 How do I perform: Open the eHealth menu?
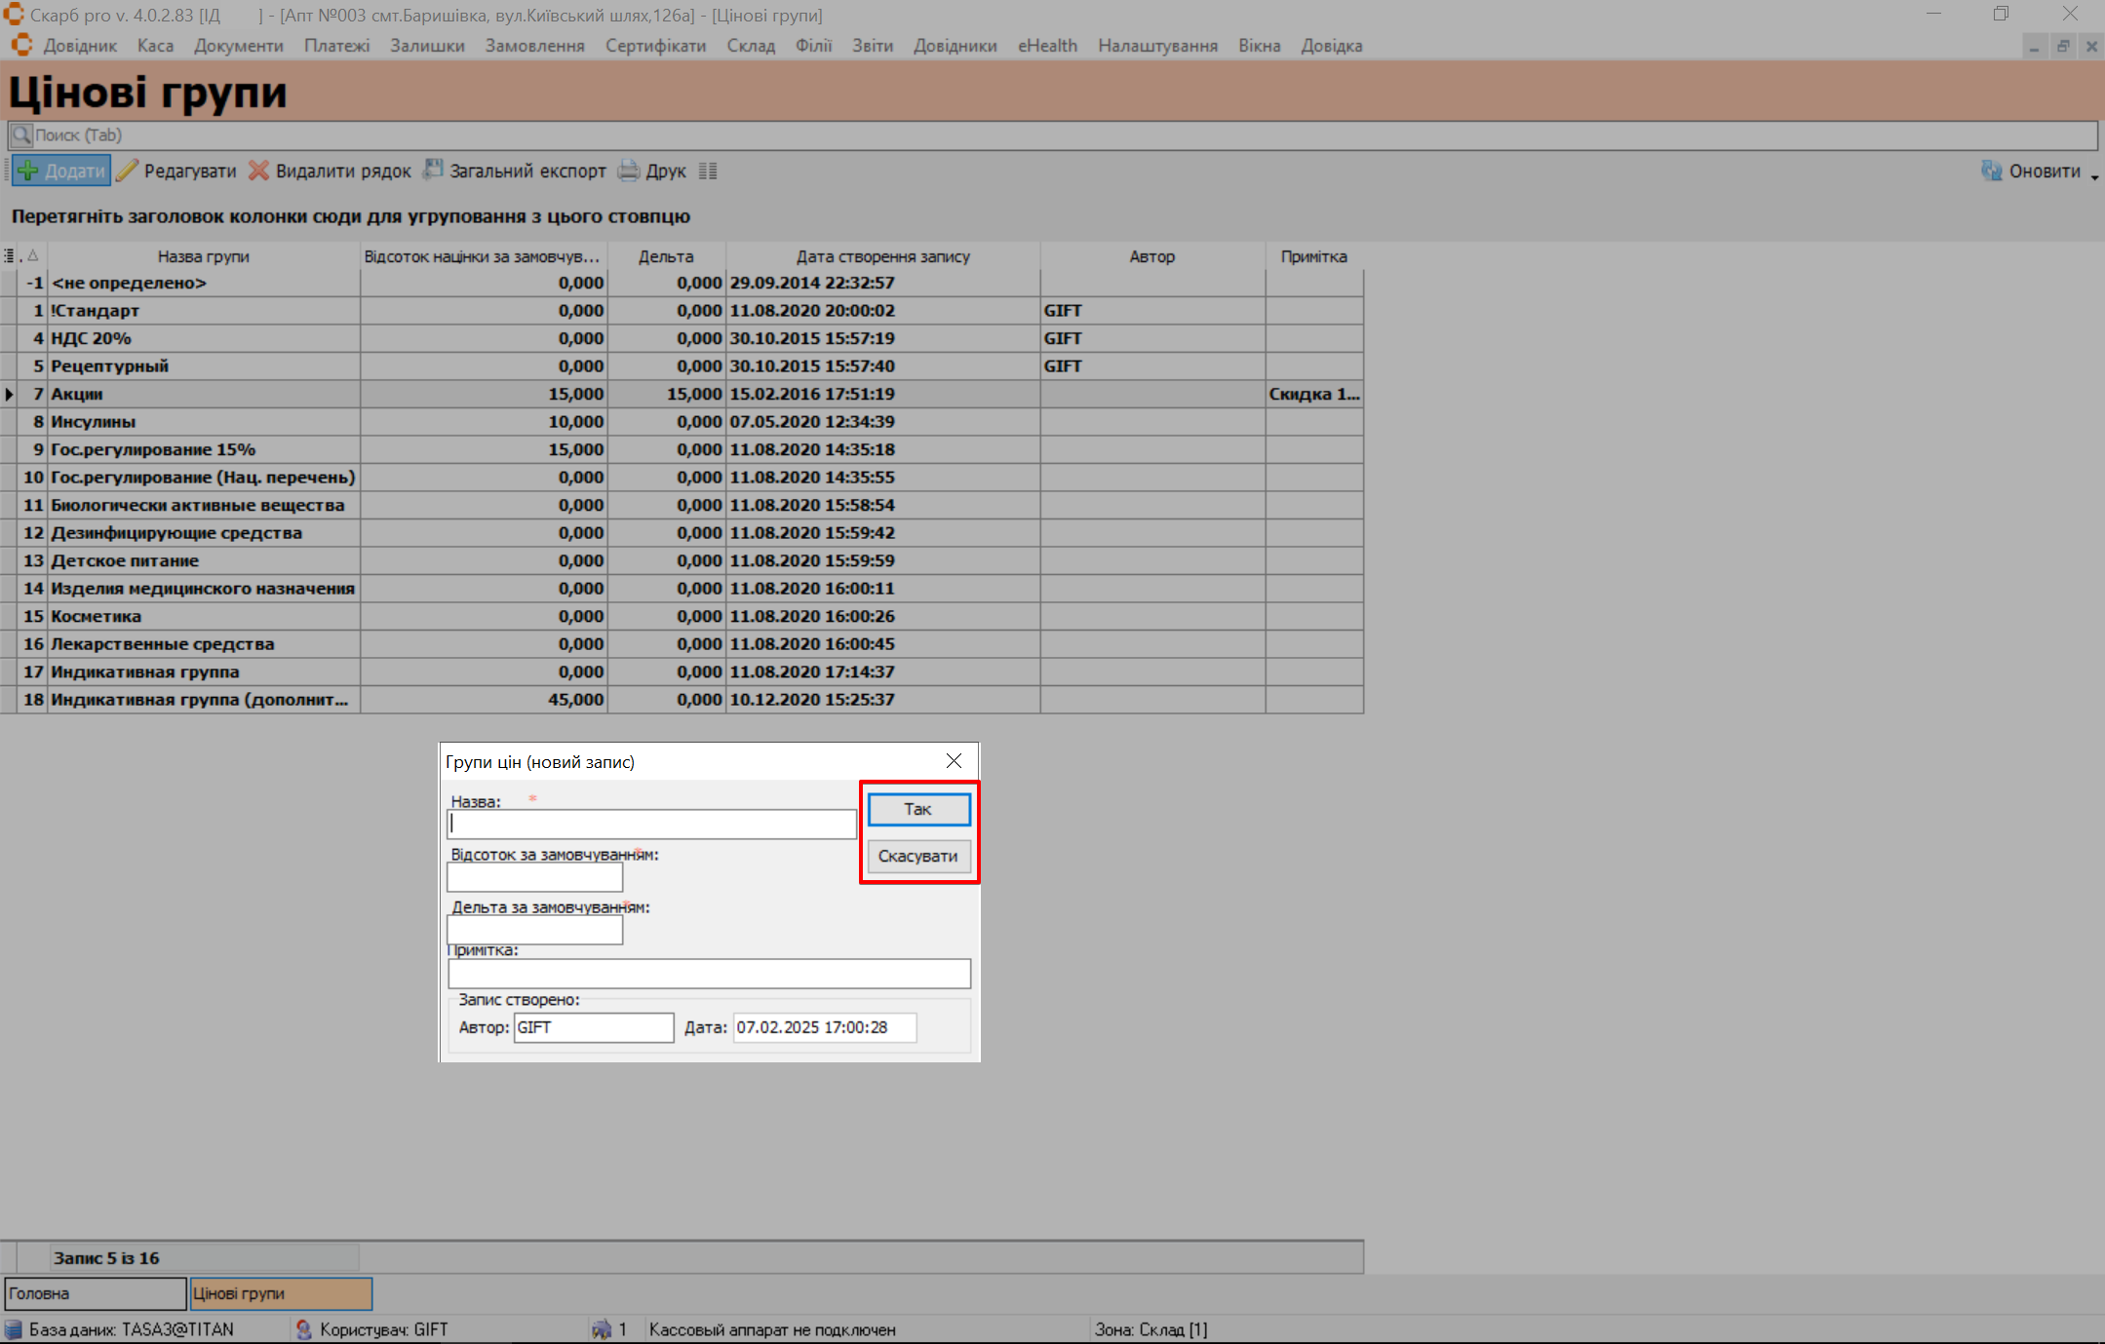[x=1047, y=46]
